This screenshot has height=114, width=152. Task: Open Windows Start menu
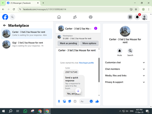click(3, 111)
